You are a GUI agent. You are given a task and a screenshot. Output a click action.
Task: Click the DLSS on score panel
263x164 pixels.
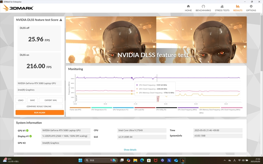coord(39,65)
